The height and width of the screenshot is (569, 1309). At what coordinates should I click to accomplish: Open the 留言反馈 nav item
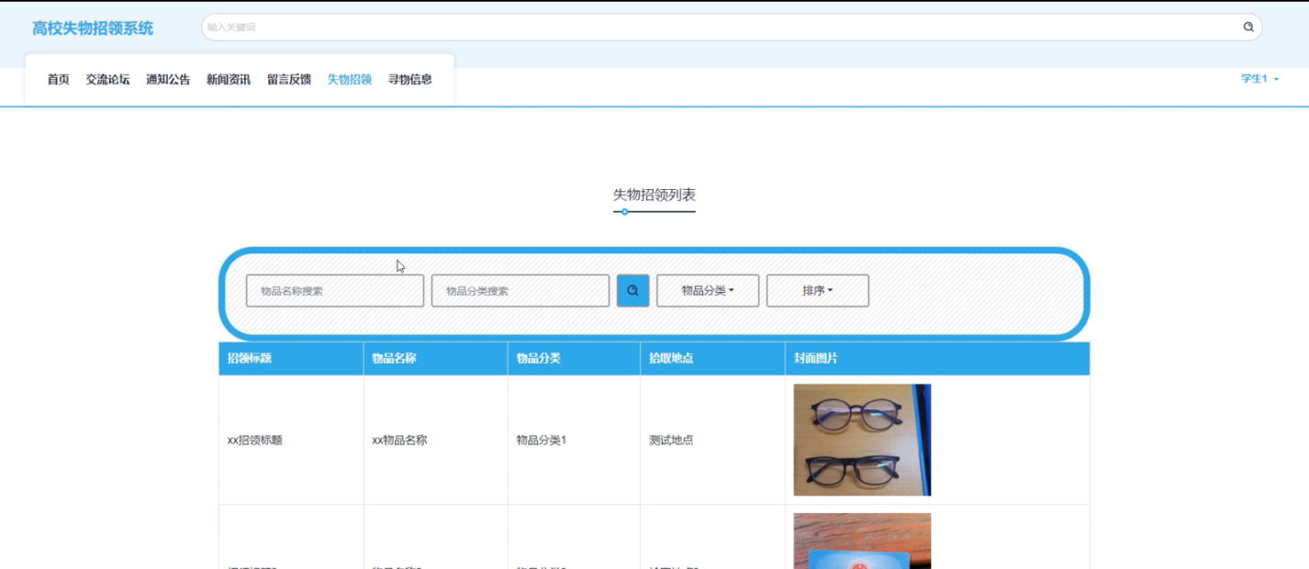(x=289, y=80)
